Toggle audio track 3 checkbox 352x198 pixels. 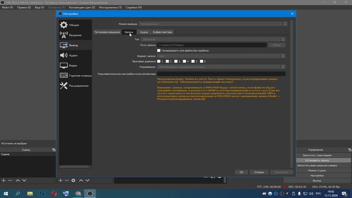point(176,61)
